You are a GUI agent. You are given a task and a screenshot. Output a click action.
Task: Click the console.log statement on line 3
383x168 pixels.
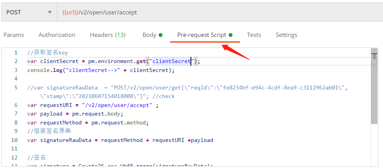pos(101,70)
